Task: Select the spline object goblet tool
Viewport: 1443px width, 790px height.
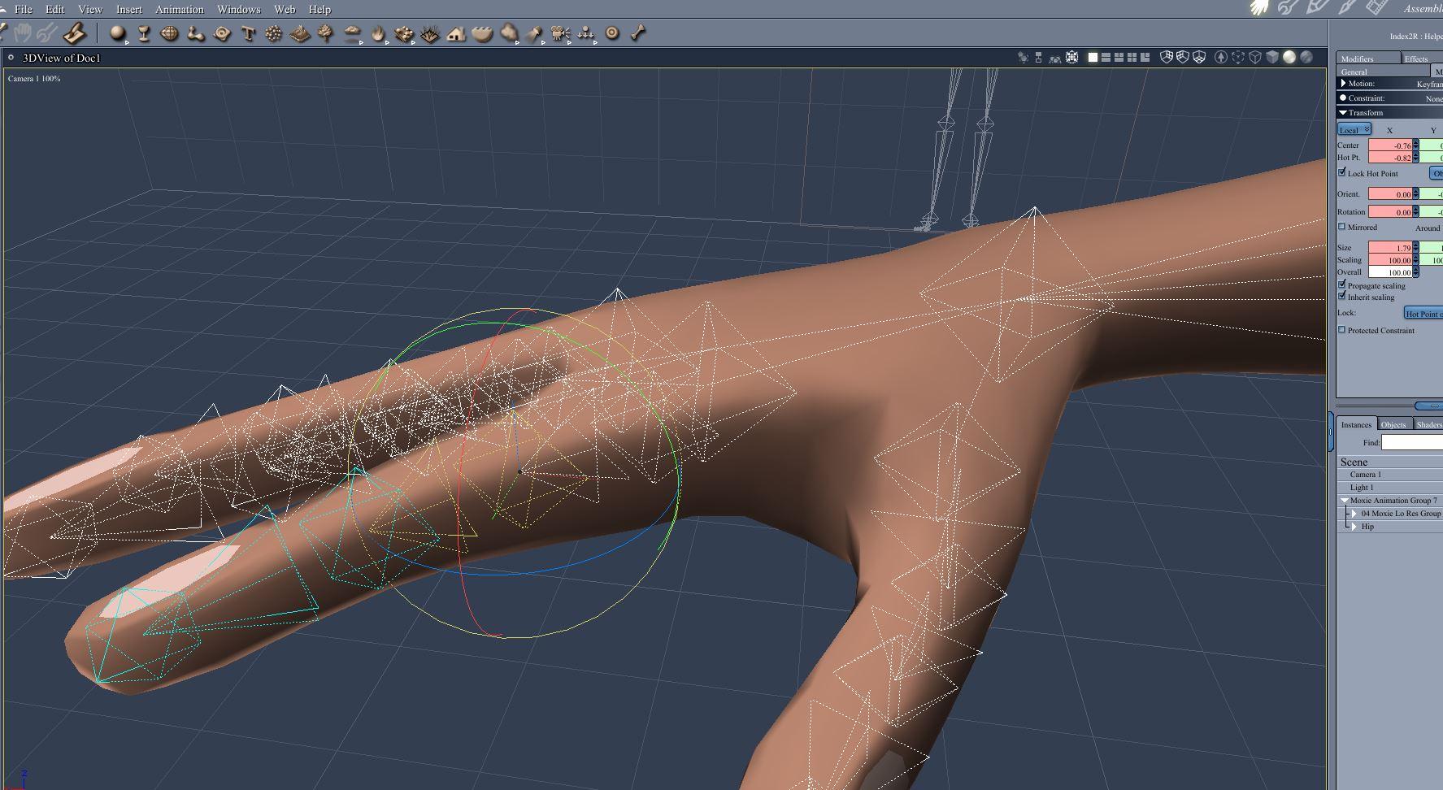Action: point(144,33)
